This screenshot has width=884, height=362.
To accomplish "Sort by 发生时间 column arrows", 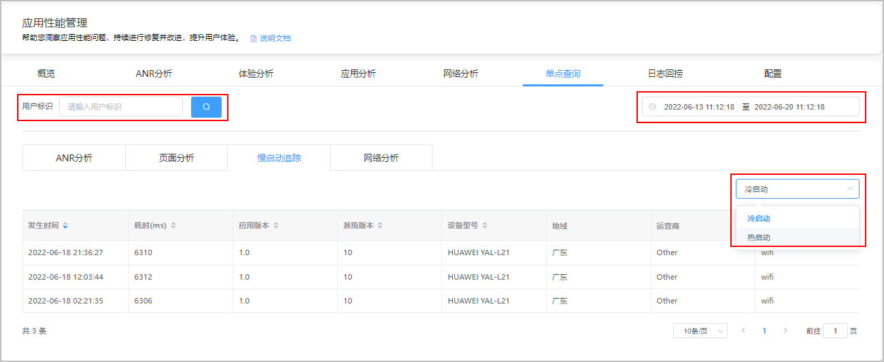I will [x=65, y=225].
